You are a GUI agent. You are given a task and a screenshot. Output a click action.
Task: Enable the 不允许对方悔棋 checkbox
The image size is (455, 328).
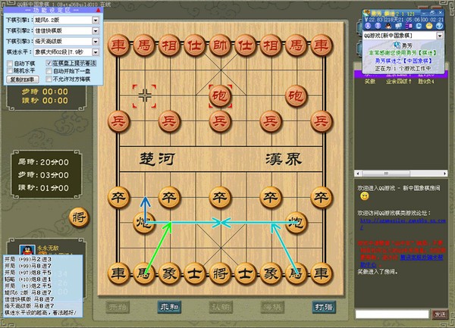[x=49, y=79]
